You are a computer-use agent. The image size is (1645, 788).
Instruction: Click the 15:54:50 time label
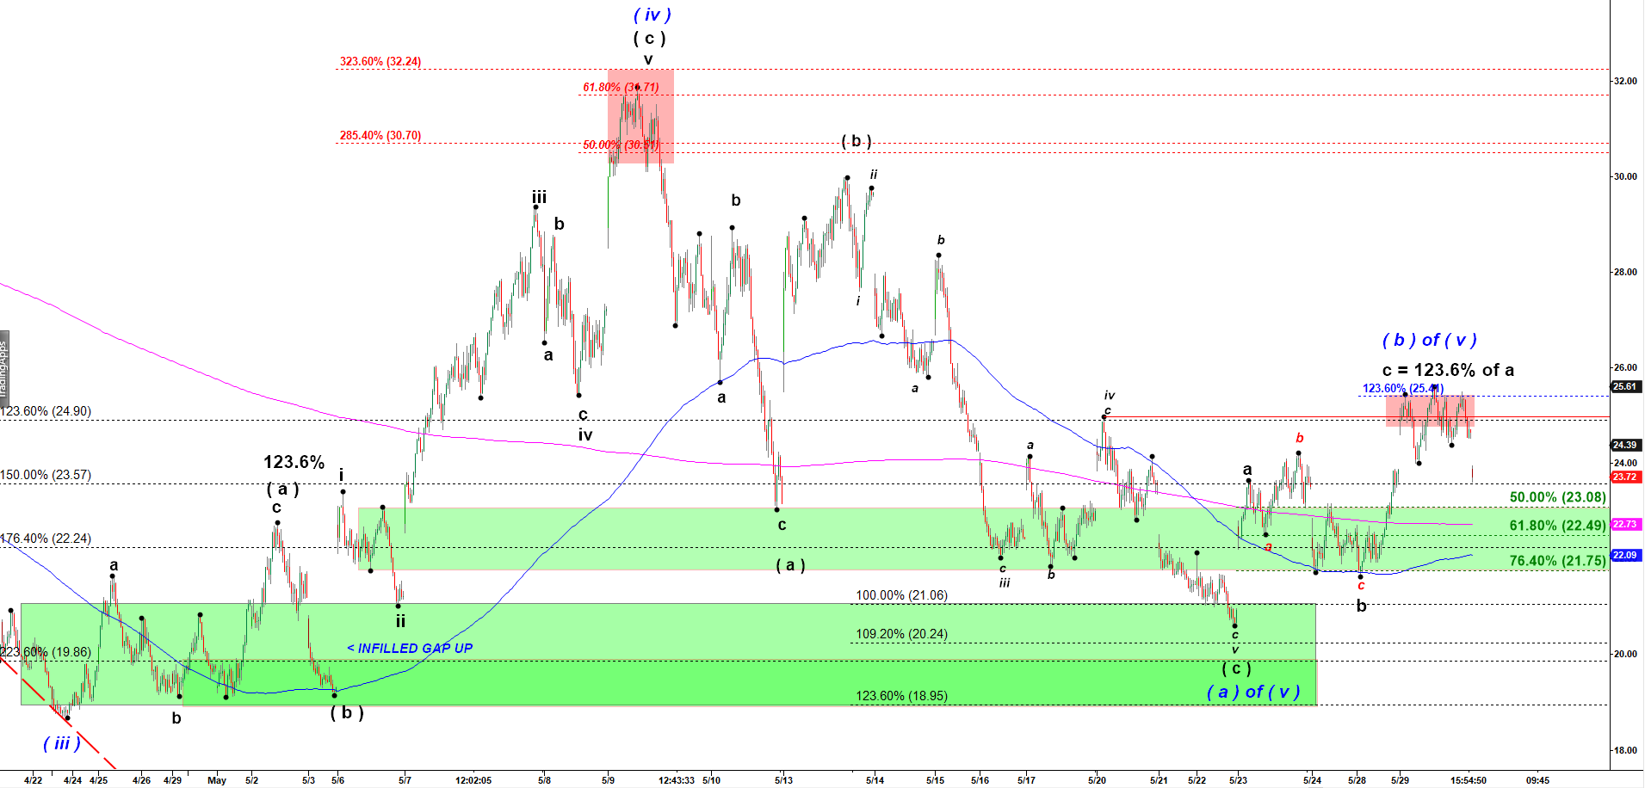(x=1469, y=781)
